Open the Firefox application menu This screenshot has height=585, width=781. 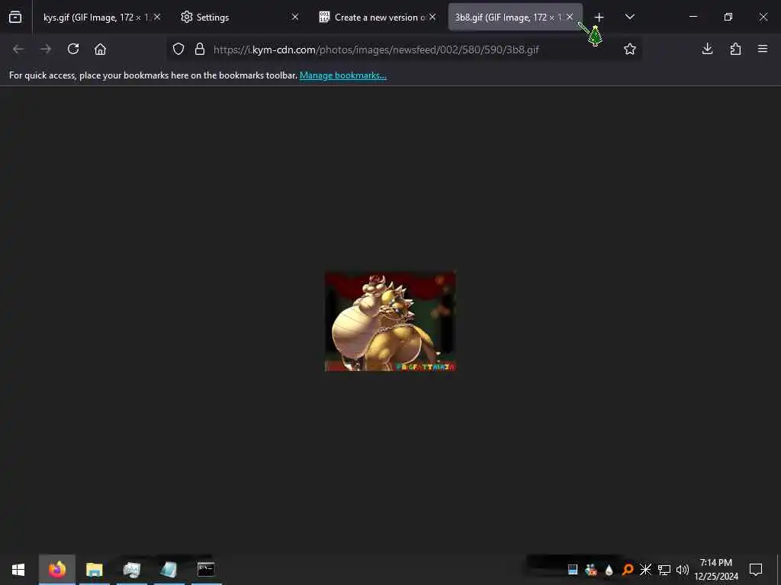click(x=763, y=49)
